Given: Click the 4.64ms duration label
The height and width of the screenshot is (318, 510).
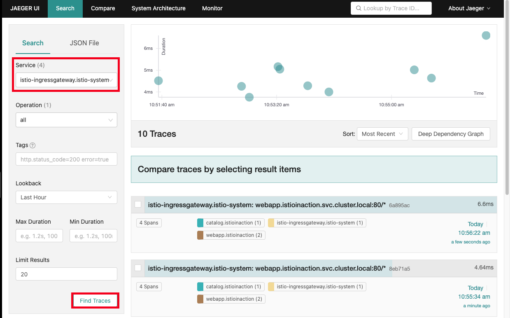Looking at the screenshot, I should click(484, 267).
